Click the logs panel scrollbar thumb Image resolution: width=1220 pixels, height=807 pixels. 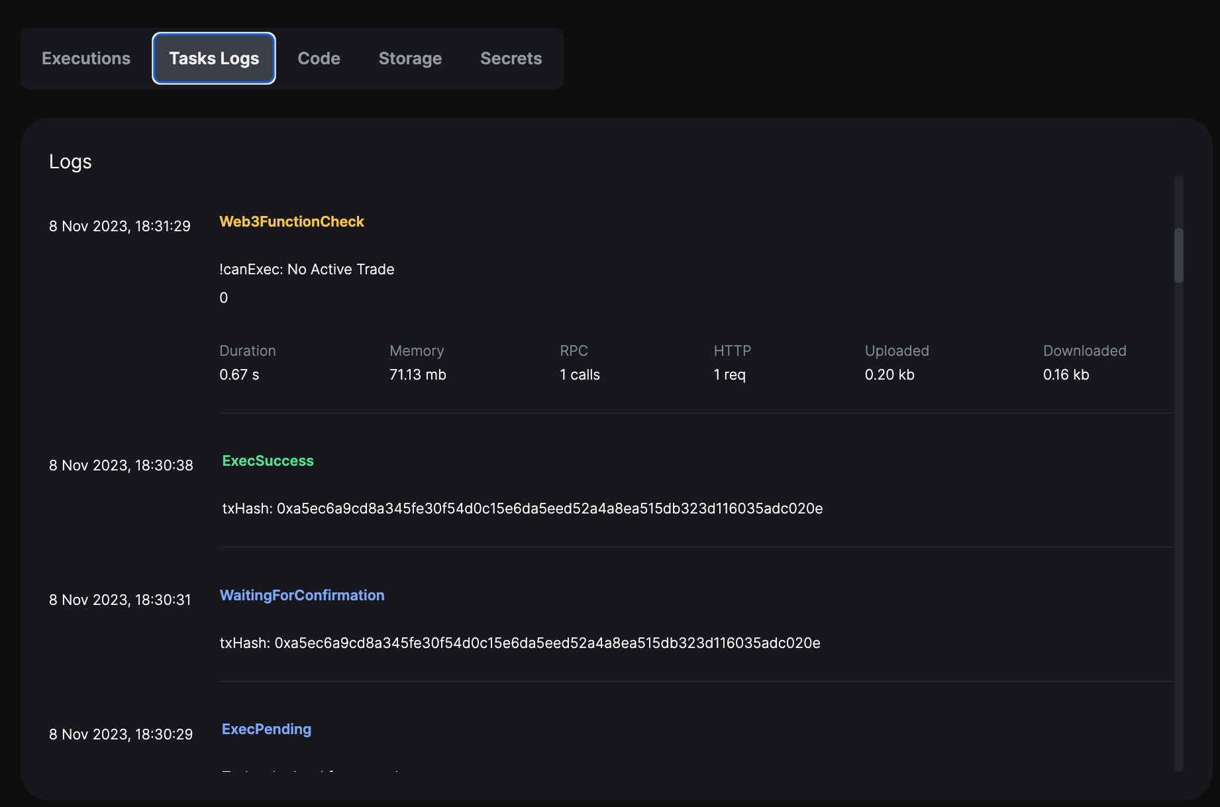[x=1178, y=255]
